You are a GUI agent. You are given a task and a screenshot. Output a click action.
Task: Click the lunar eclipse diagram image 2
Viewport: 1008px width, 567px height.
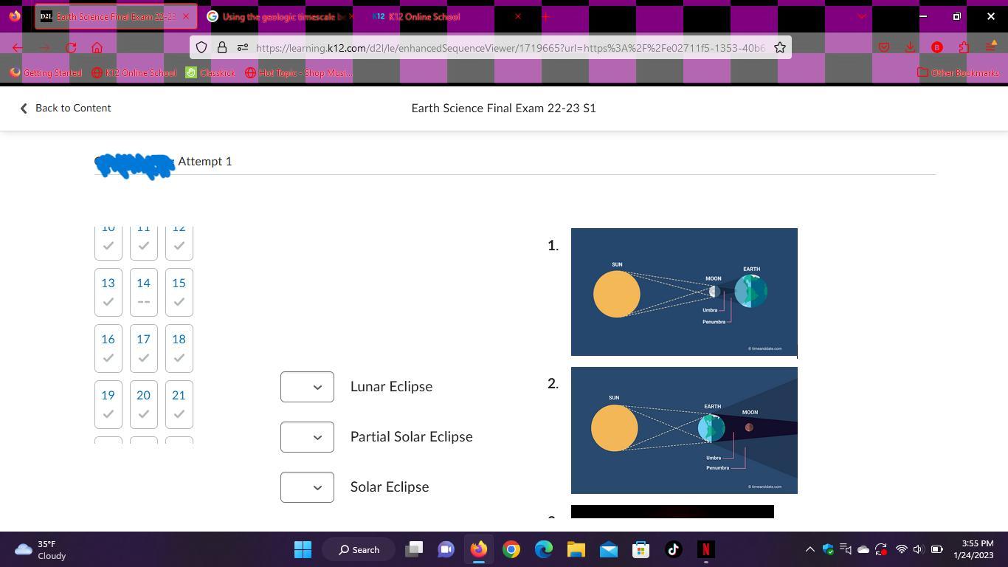click(684, 430)
